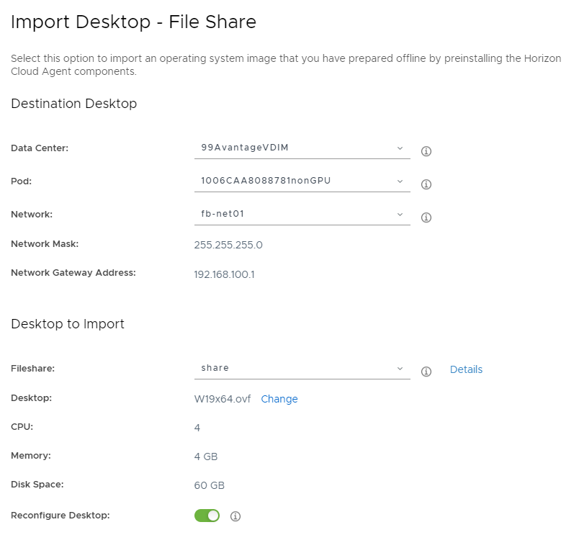Click the Destination Desktop section heading
This screenshot has width=579, height=535.
(x=74, y=104)
